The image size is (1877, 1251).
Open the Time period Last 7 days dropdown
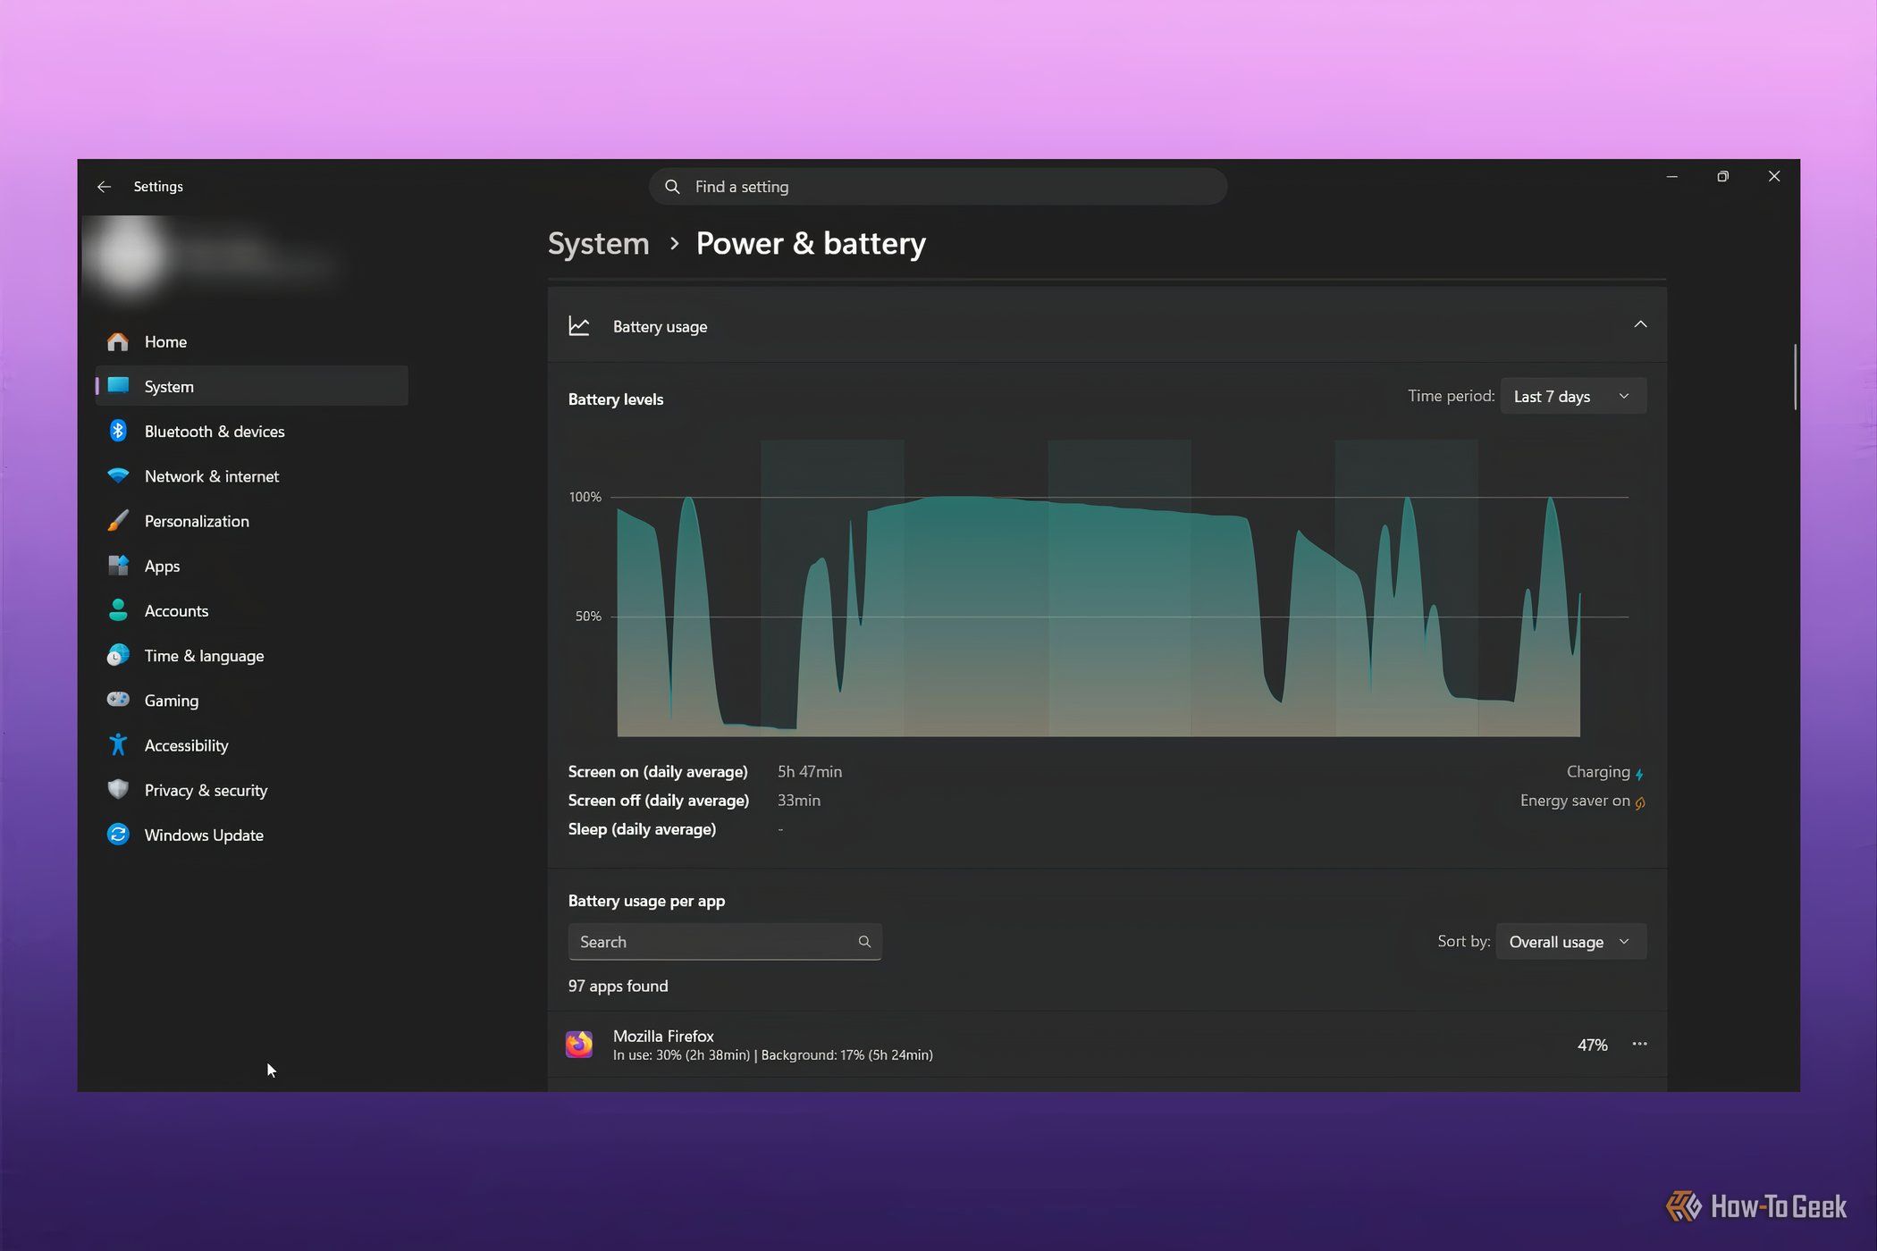(1573, 396)
